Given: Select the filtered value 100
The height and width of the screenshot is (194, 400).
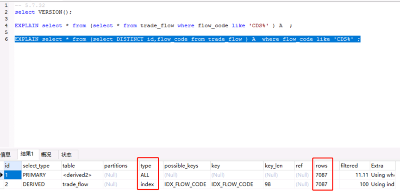Looking at the screenshot, I should click(354, 184).
